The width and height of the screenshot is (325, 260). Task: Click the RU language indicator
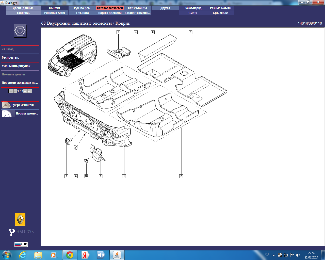tap(267, 254)
